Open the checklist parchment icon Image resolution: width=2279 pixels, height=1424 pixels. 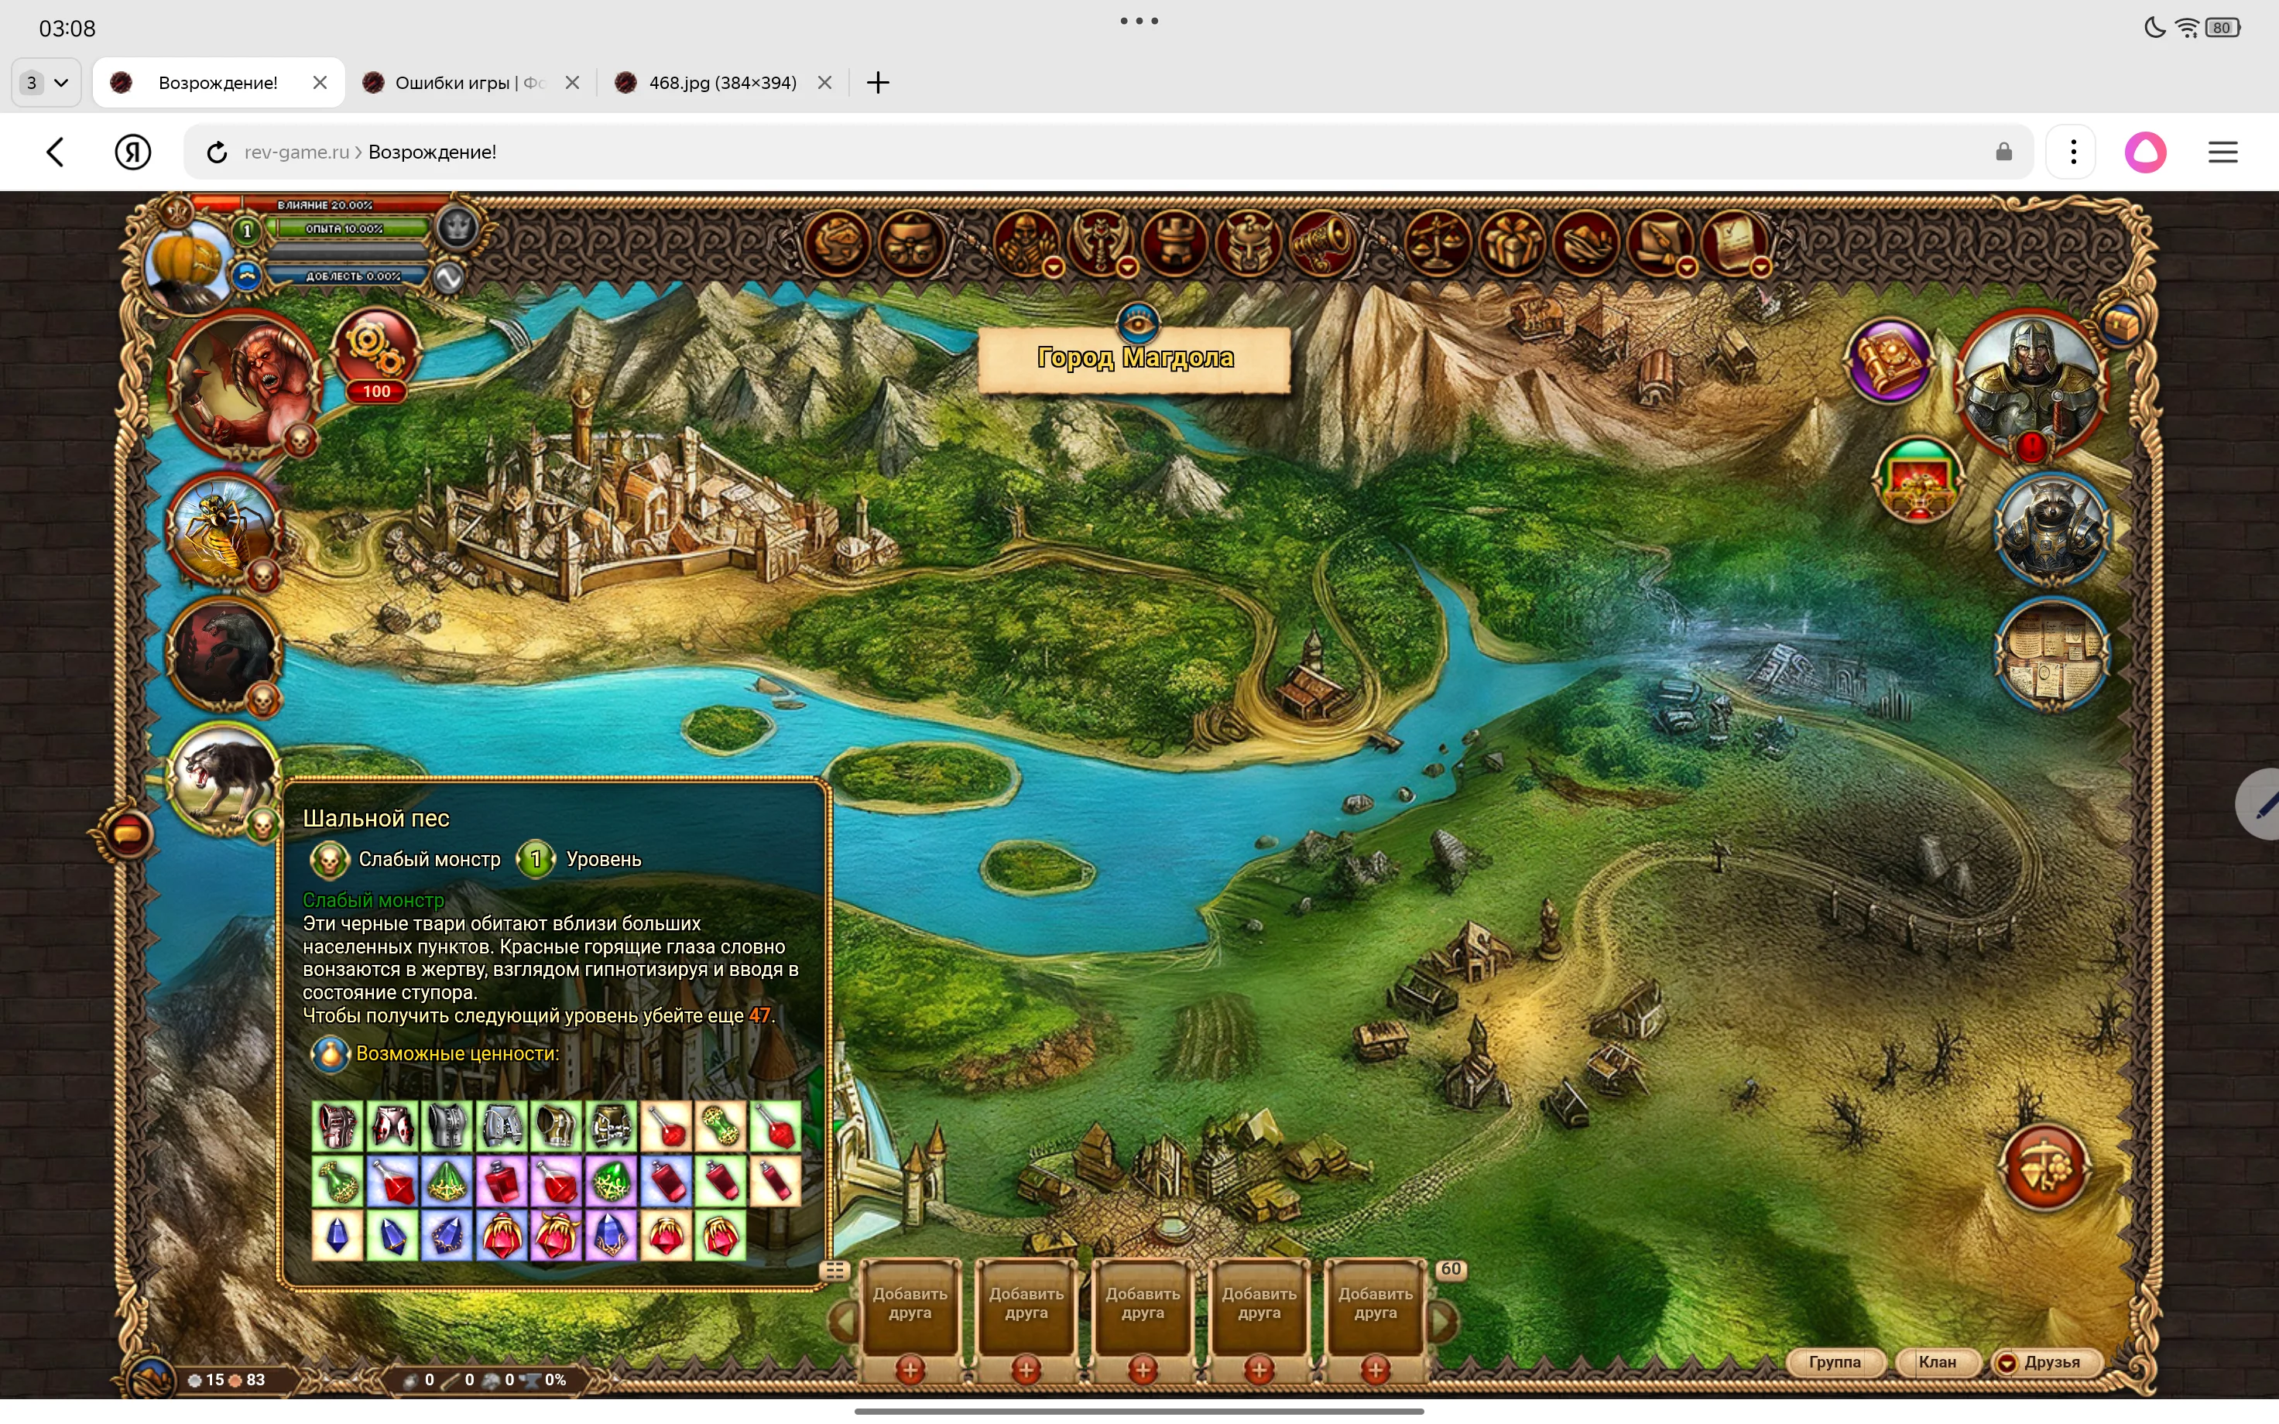click(1734, 243)
